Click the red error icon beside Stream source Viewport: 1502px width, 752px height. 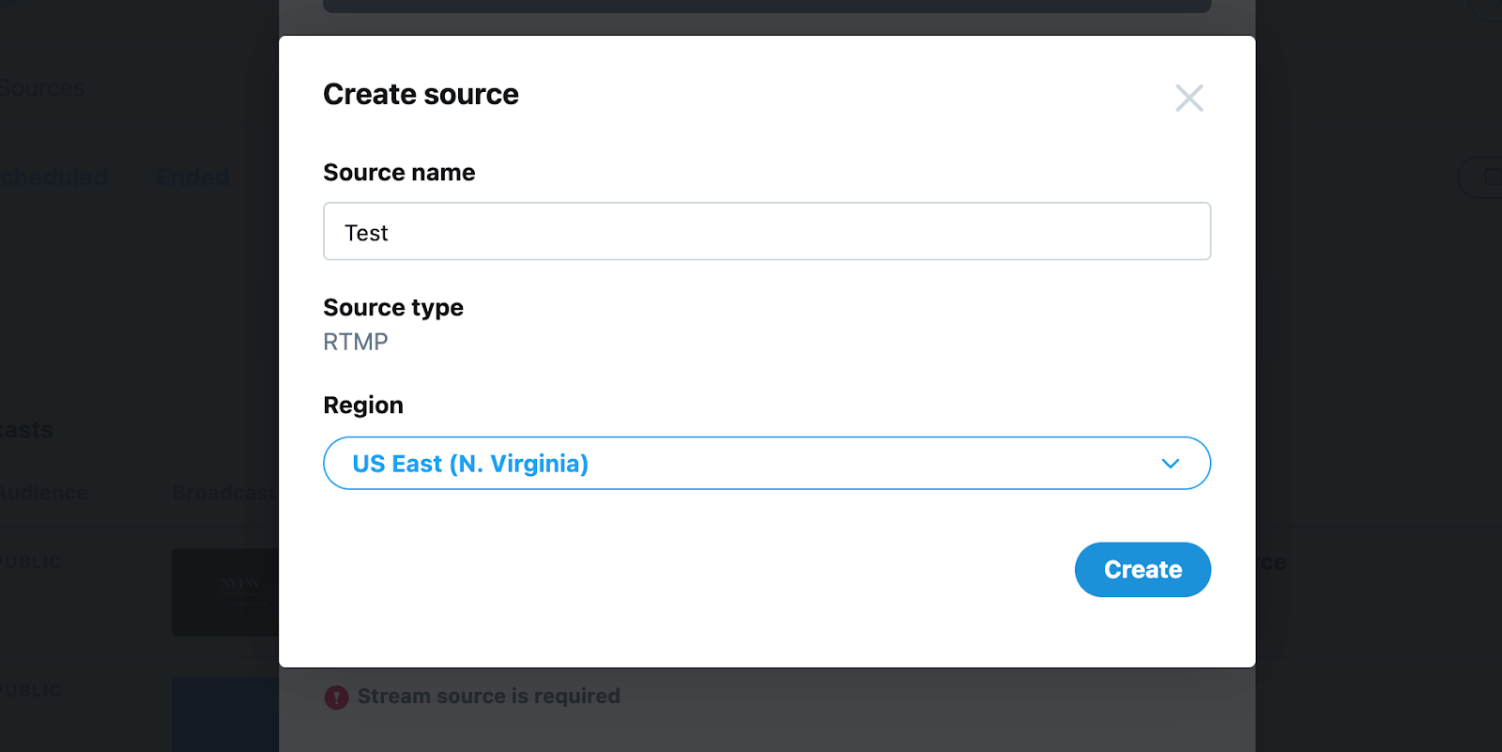click(x=336, y=697)
